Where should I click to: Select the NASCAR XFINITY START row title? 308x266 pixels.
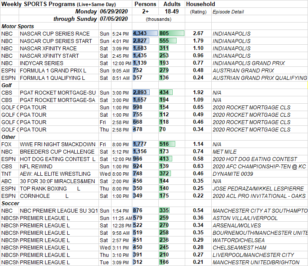coord(49,56)
